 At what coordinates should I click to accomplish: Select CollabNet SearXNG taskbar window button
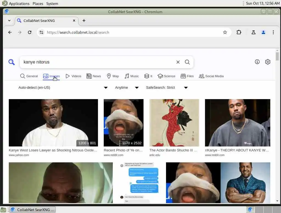[33, 210]
